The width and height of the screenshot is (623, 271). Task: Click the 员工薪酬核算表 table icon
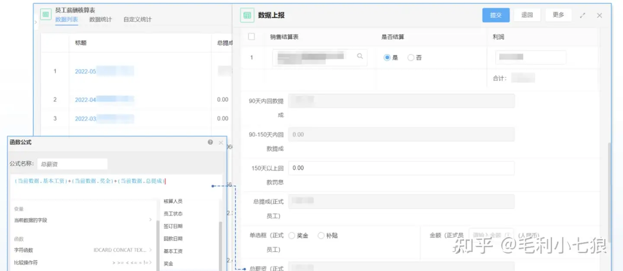coord(45,14)
